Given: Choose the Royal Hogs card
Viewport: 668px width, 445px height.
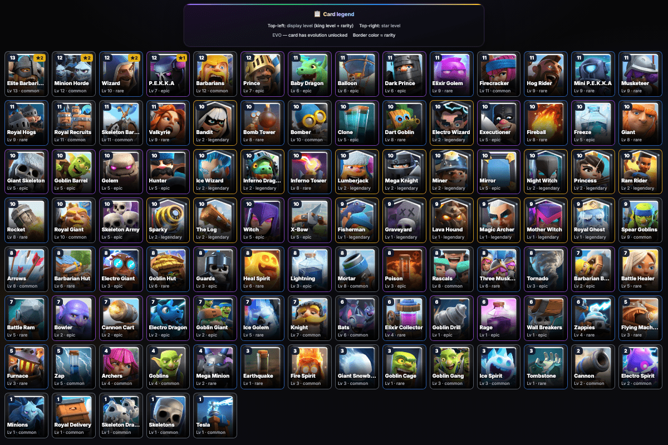Looking at the screenshot, I should point(26,123).
